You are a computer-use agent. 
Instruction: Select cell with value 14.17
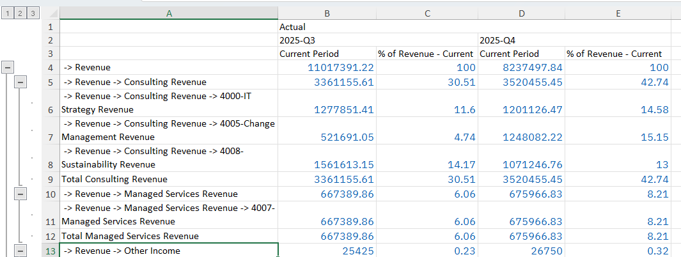coord(427,158)
